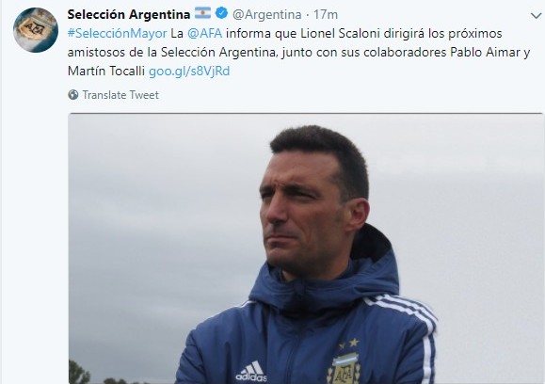Open the @Argentina handle

pos(267,14)
